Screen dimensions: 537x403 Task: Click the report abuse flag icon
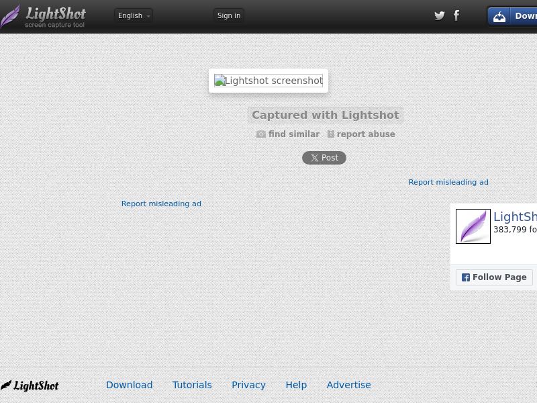330,134
